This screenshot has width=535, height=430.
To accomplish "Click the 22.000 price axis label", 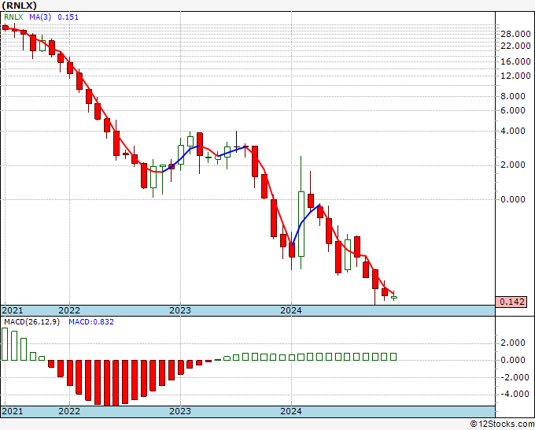I will coord(515,46).
